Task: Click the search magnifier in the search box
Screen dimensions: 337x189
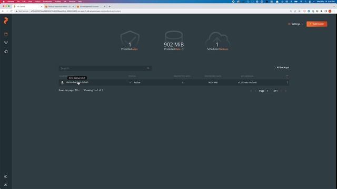Action: (x=148, y=68)
